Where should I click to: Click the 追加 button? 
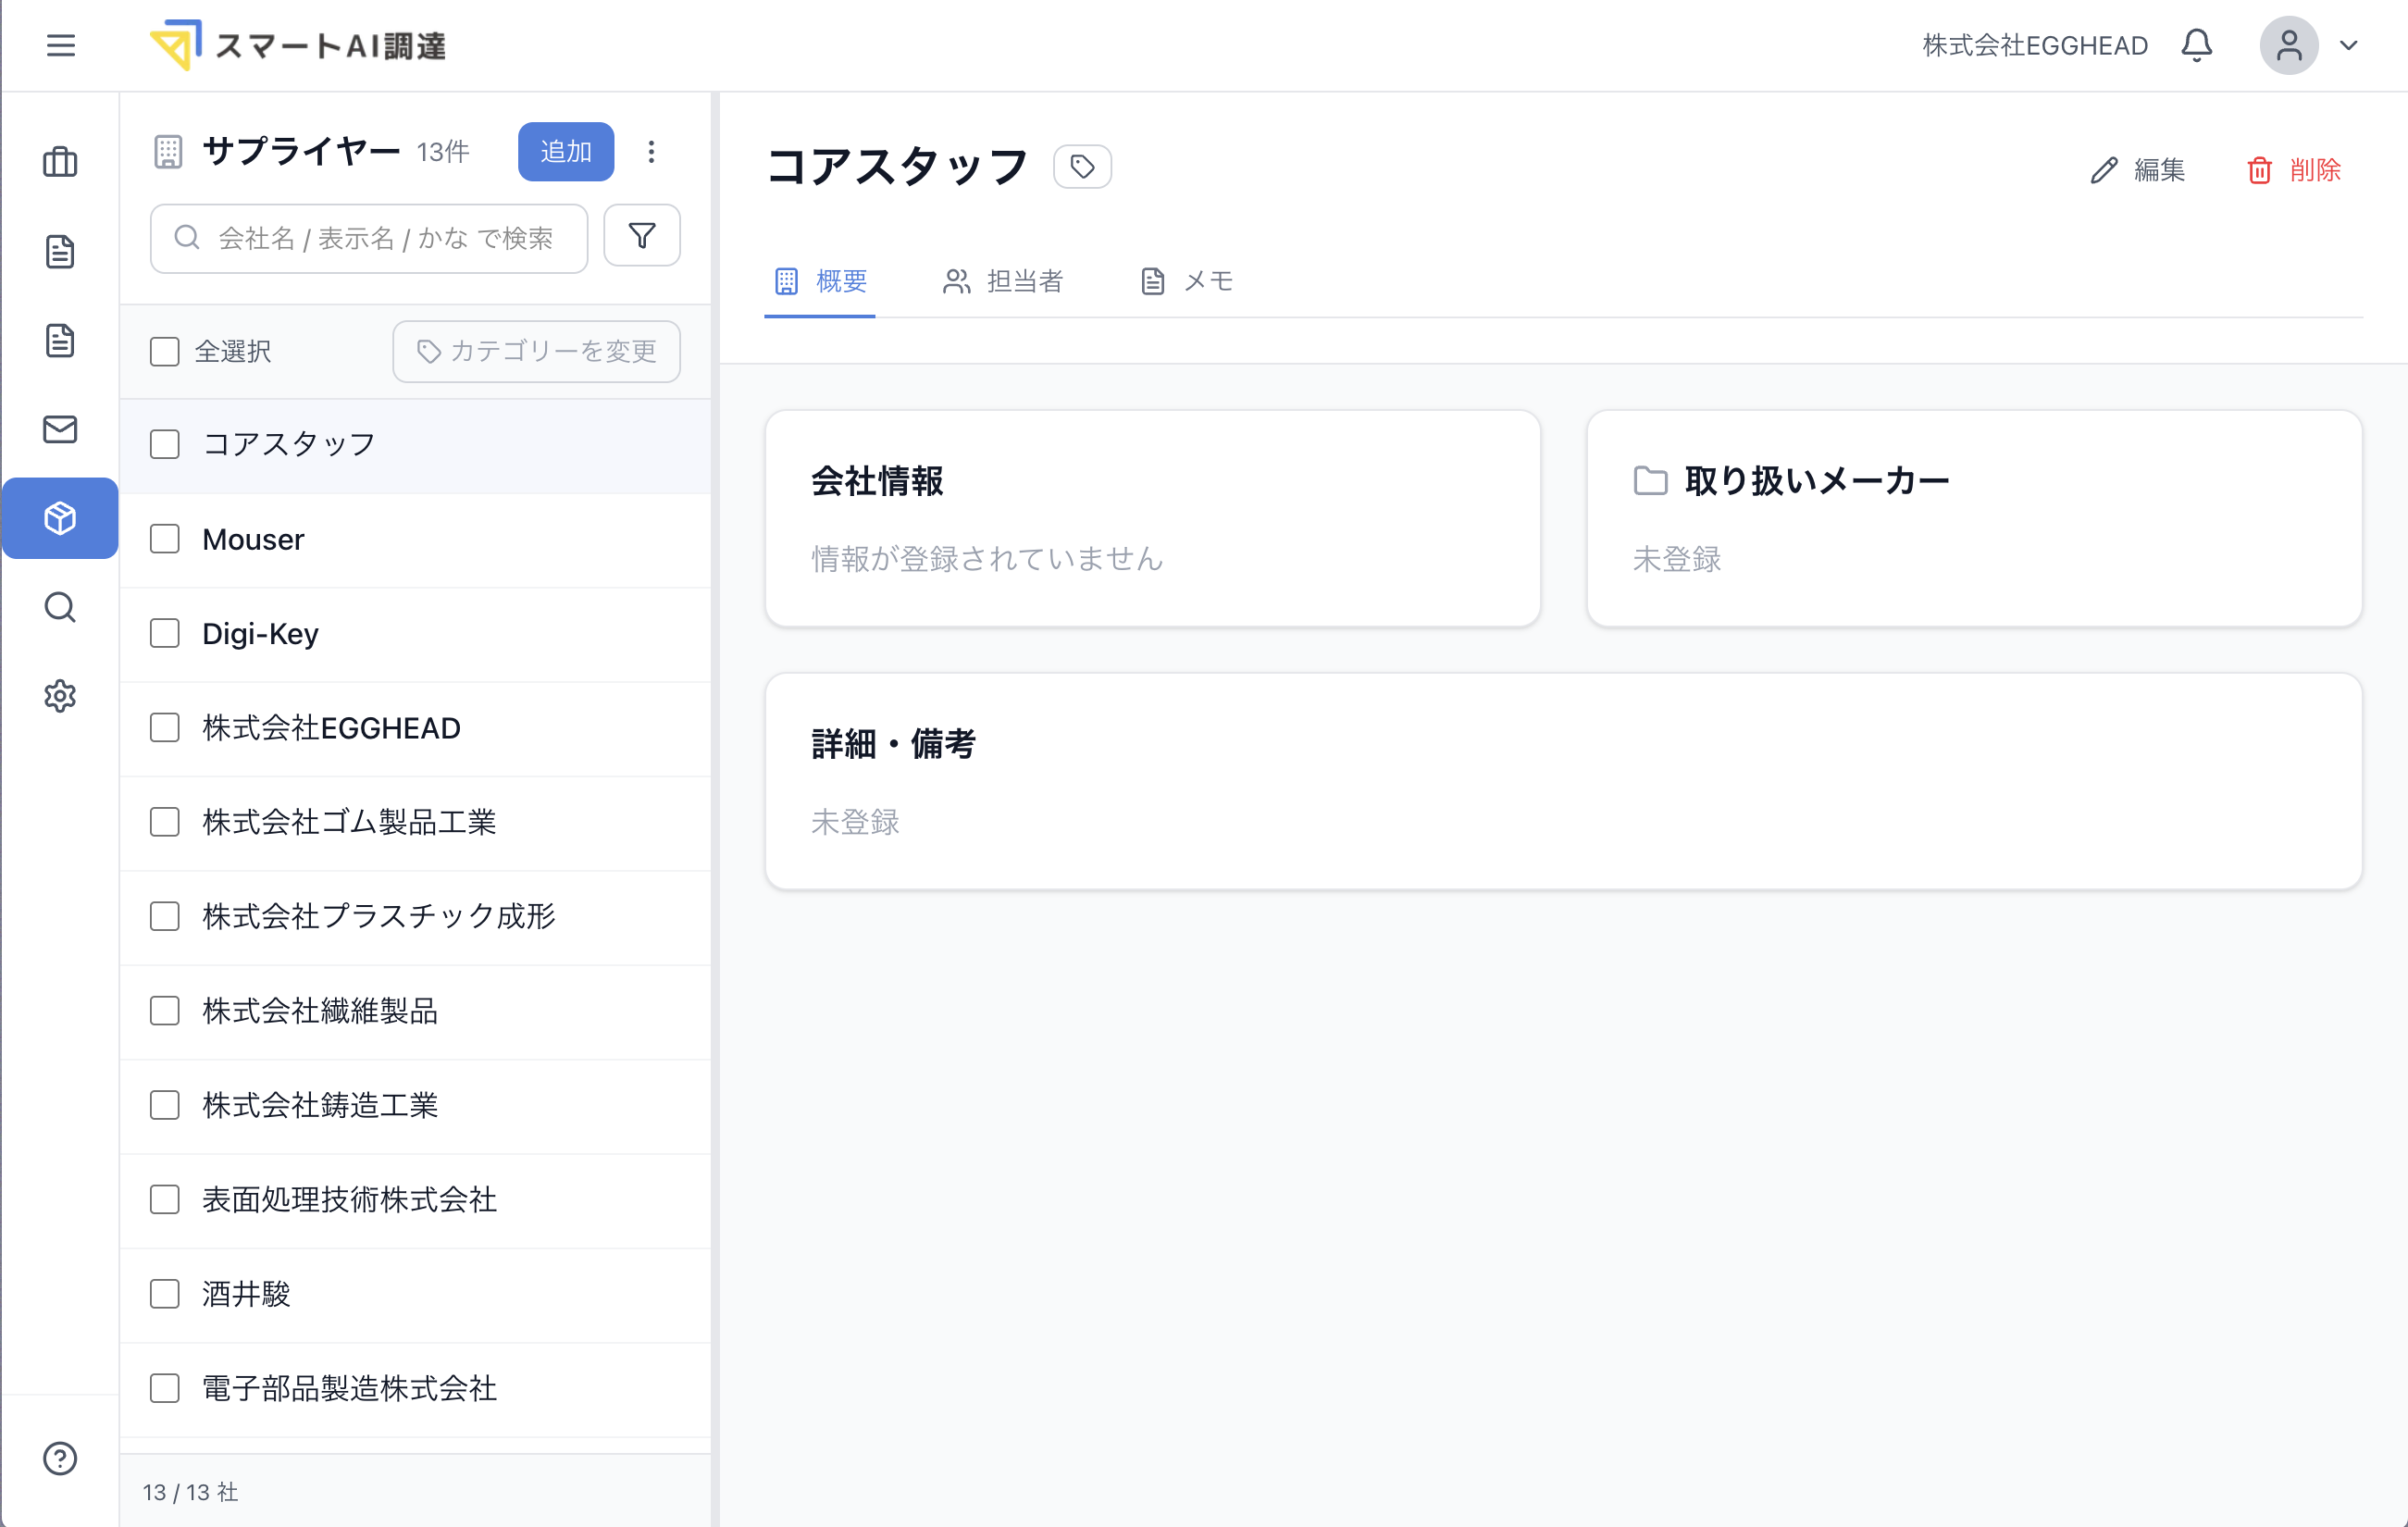pos(566,151)
